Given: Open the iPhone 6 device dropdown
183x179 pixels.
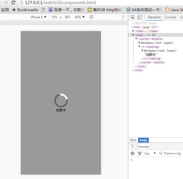Looking at the screenshot, I should [x=38, y=17].
